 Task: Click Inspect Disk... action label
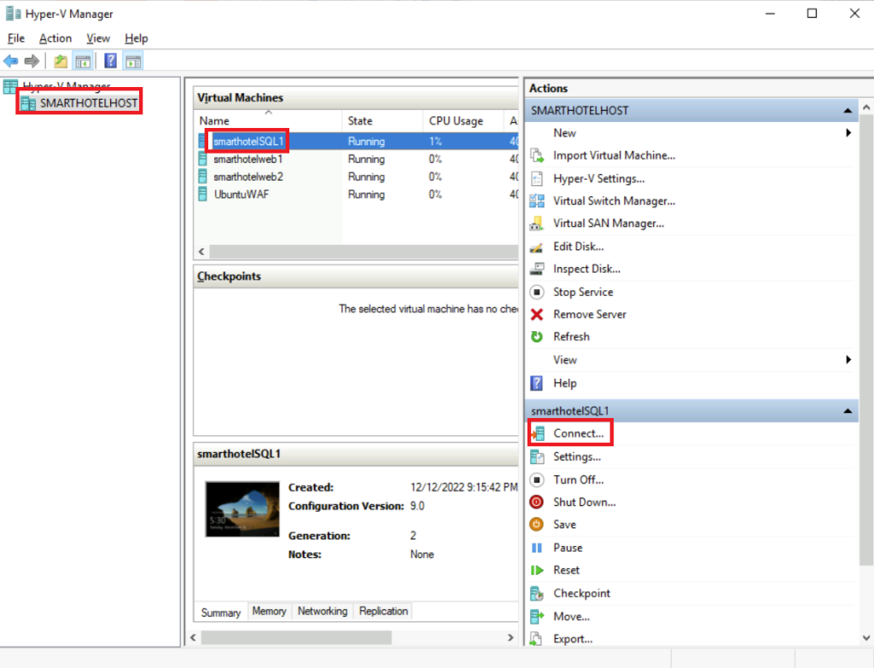point(586,269)
